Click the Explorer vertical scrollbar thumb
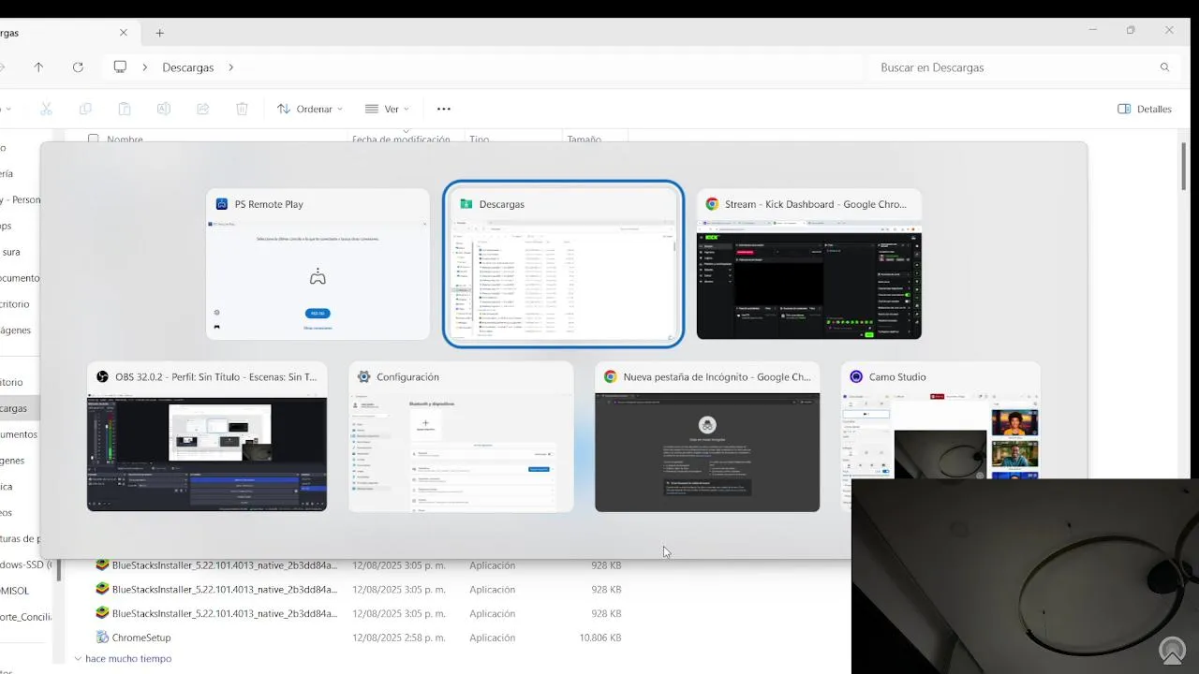This screenshot has height=674, width=1199. point(1184,165)
